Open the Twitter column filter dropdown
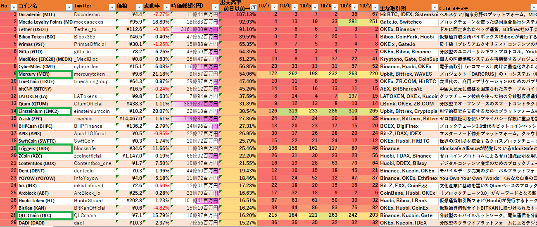Screen dimensions: 537x227 pos(112,7)
